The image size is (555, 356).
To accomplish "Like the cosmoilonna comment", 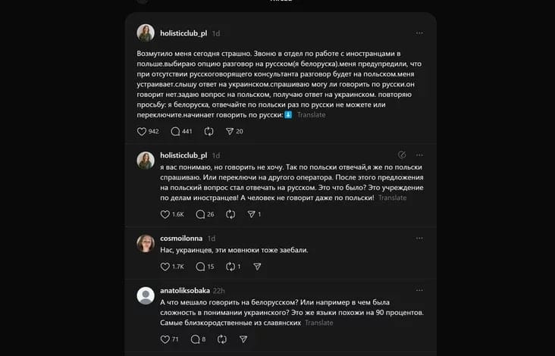I will (x=165, y=267).
